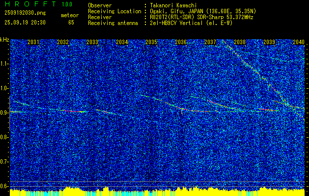Click the date stamp 25.09.19 20:30
Screen dimensions: 309x196
click(25, 23)
